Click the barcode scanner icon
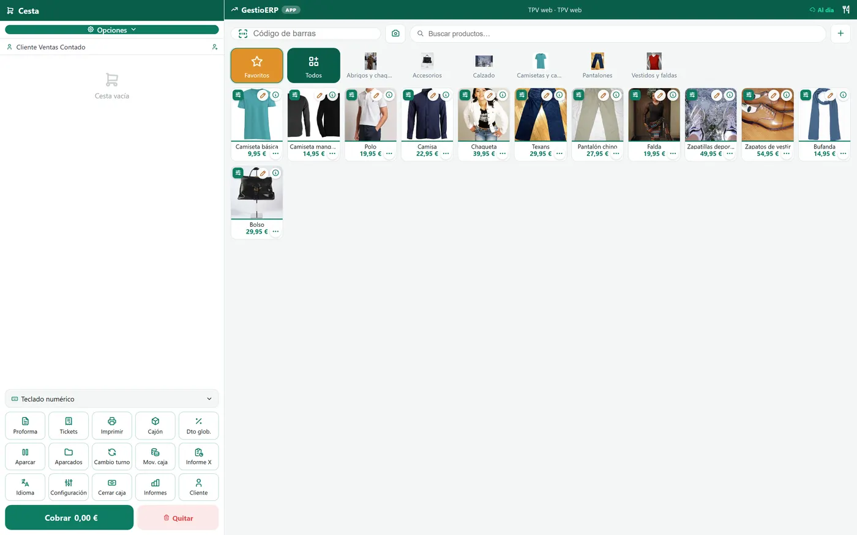 click(x=243, y=34)
